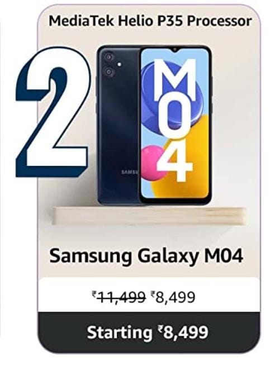
Task: Click the wooden shelf under the phone
Action: pos(149,215)
